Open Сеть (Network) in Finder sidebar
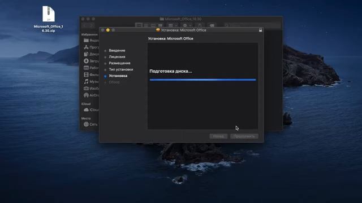362x203 pixels. coord(91,124)
